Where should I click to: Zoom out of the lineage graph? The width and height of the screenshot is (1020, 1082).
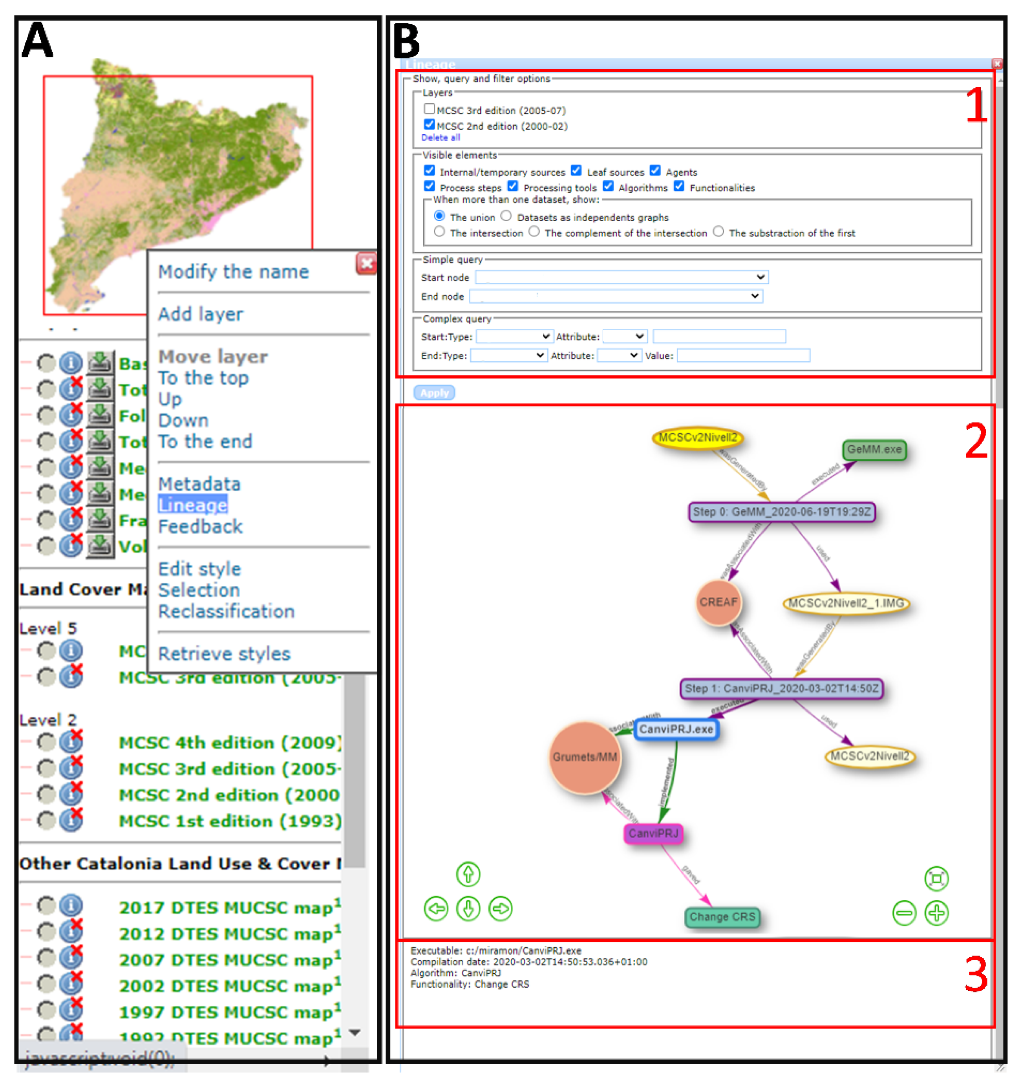tap(904, 913)
